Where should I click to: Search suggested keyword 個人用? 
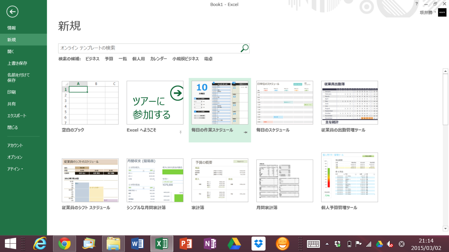pos(139,59)
